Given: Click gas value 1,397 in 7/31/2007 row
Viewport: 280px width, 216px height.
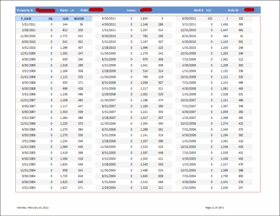Looking at the screenshot, I should (224, 106).
